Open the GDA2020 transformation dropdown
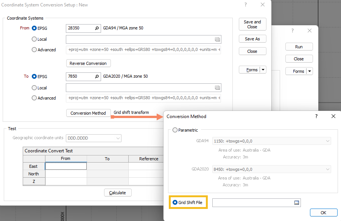The image size is (341, 221). click(x=327, y=169)
